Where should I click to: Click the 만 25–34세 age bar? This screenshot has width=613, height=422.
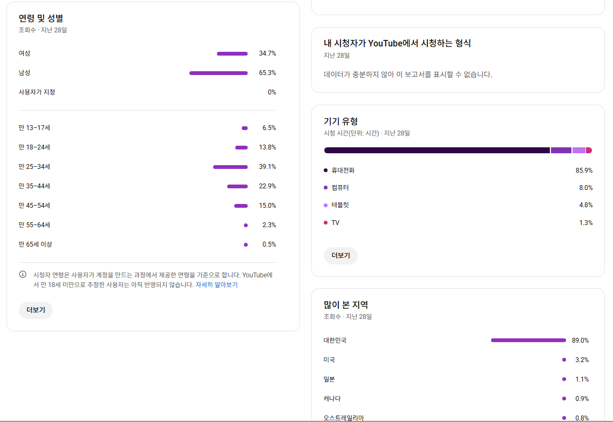point(230,167)
